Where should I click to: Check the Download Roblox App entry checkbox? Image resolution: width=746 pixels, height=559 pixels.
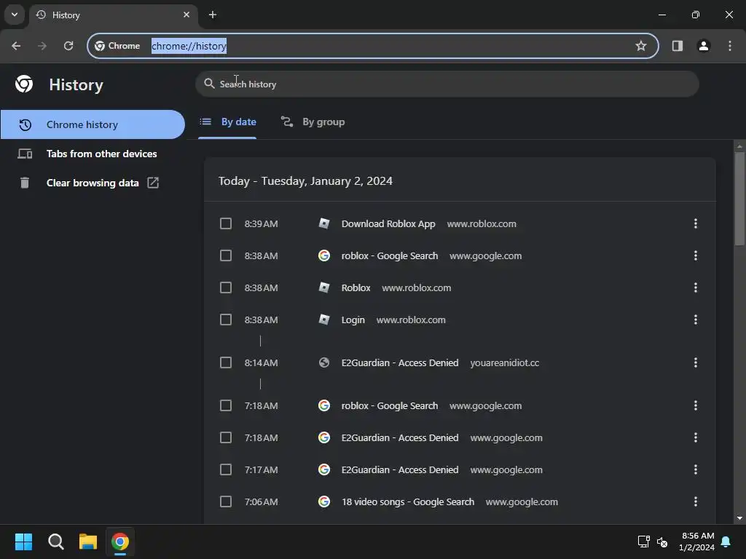(226, 223)
